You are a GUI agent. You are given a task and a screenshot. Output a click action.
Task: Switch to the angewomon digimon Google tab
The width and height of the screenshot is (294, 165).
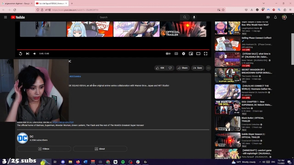17,3
